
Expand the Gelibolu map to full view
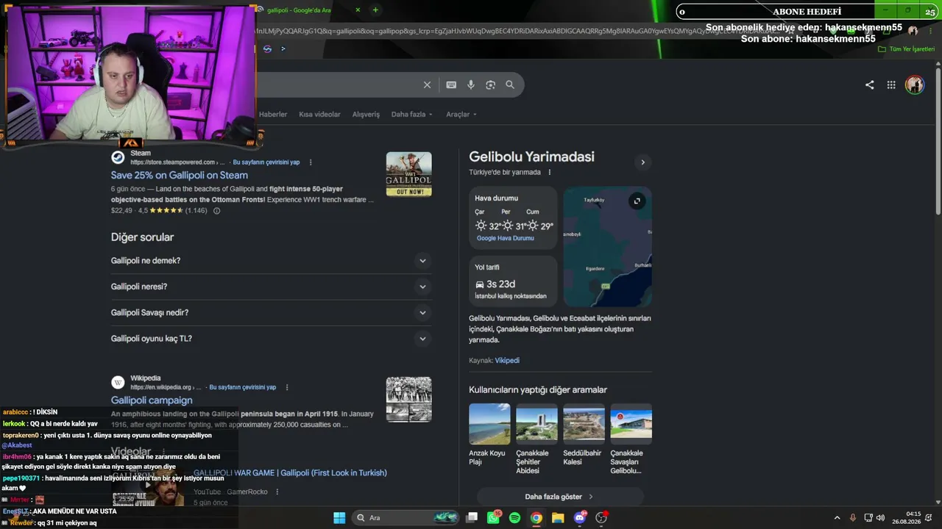point(637,201)
